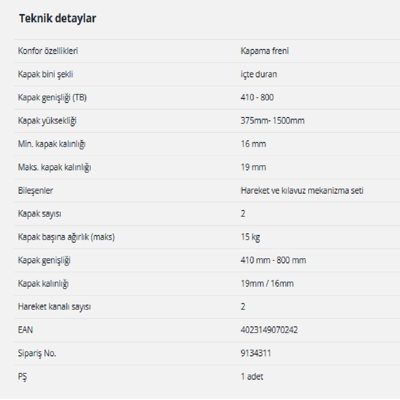Click the Kapama freni value
400x400 pixels.
point(264,51)
